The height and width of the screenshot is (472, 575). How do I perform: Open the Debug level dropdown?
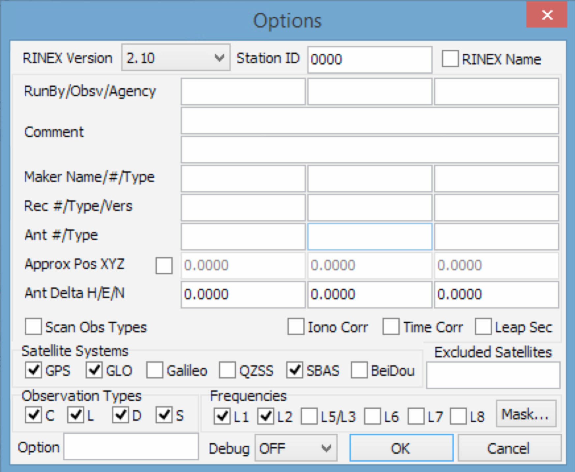pos(296,448)
